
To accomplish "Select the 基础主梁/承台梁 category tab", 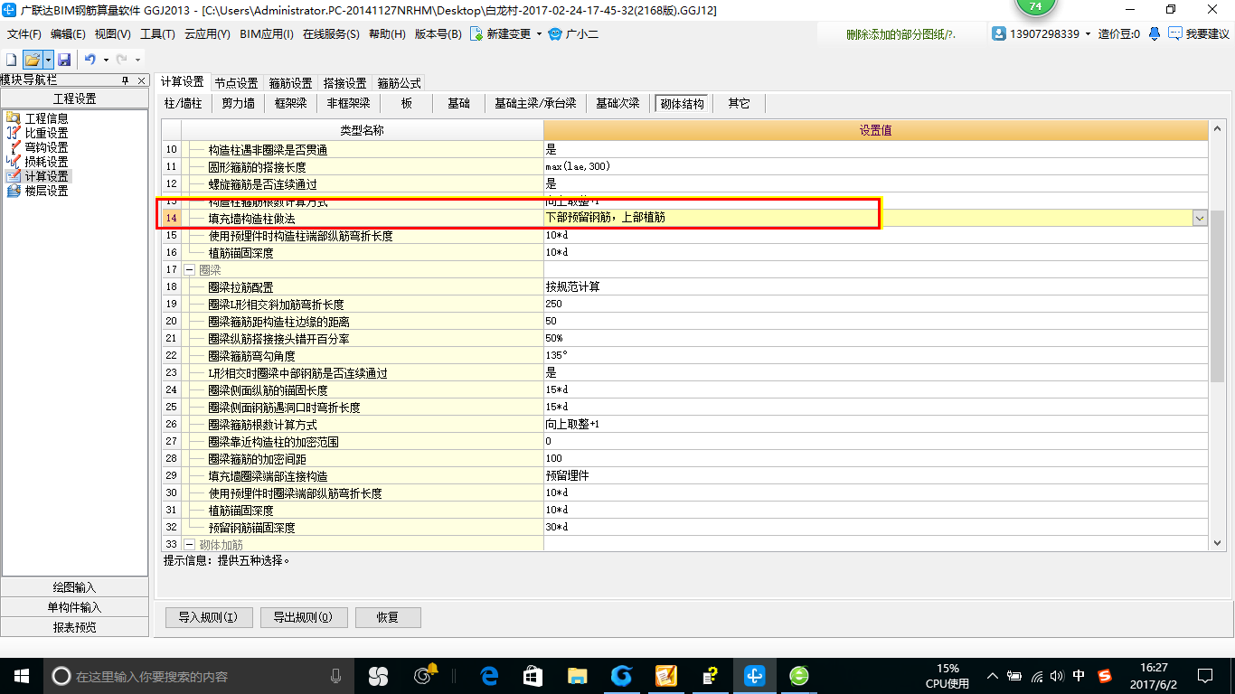I will [535, 104].
